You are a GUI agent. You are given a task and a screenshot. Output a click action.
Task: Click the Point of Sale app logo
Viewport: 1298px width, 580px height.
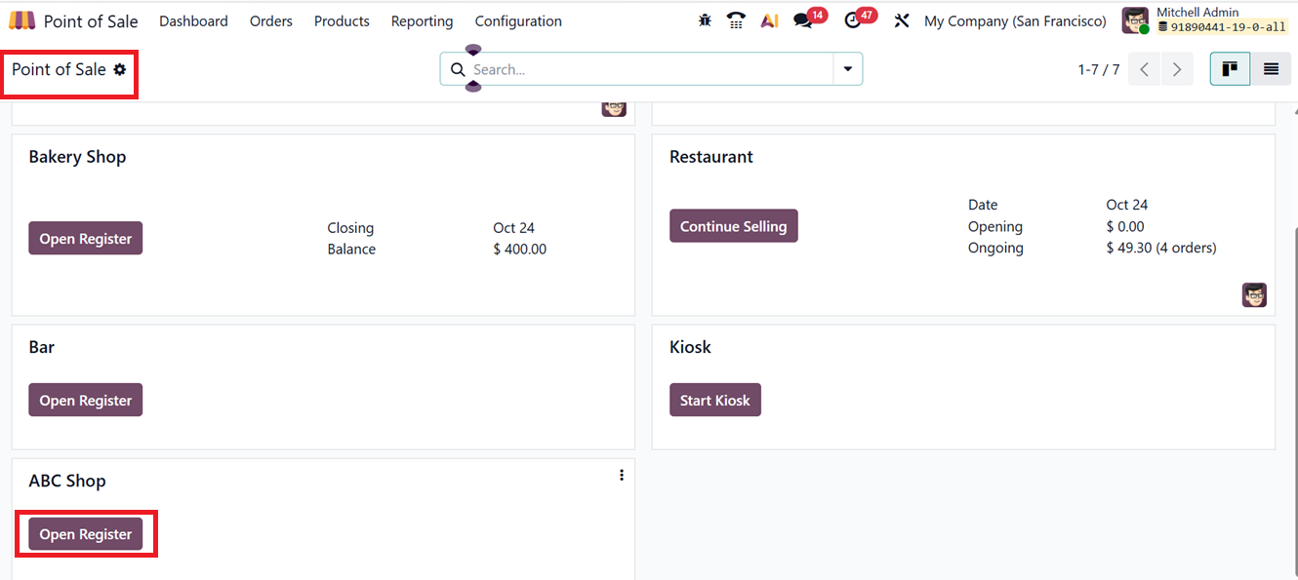tap(21, 20)
